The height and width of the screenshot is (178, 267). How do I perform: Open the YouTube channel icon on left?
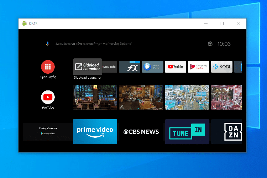(x=48, y=97)
